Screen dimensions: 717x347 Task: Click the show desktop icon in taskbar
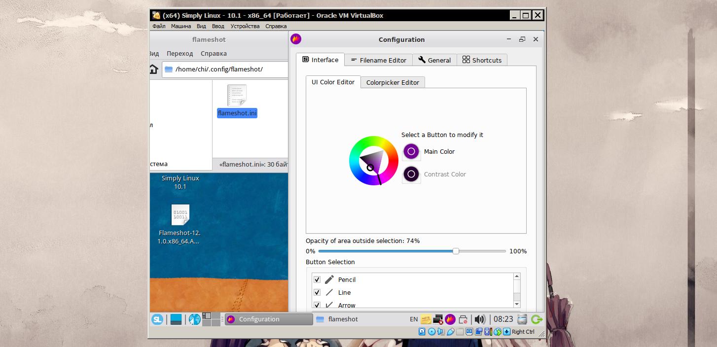pos(176,319)
